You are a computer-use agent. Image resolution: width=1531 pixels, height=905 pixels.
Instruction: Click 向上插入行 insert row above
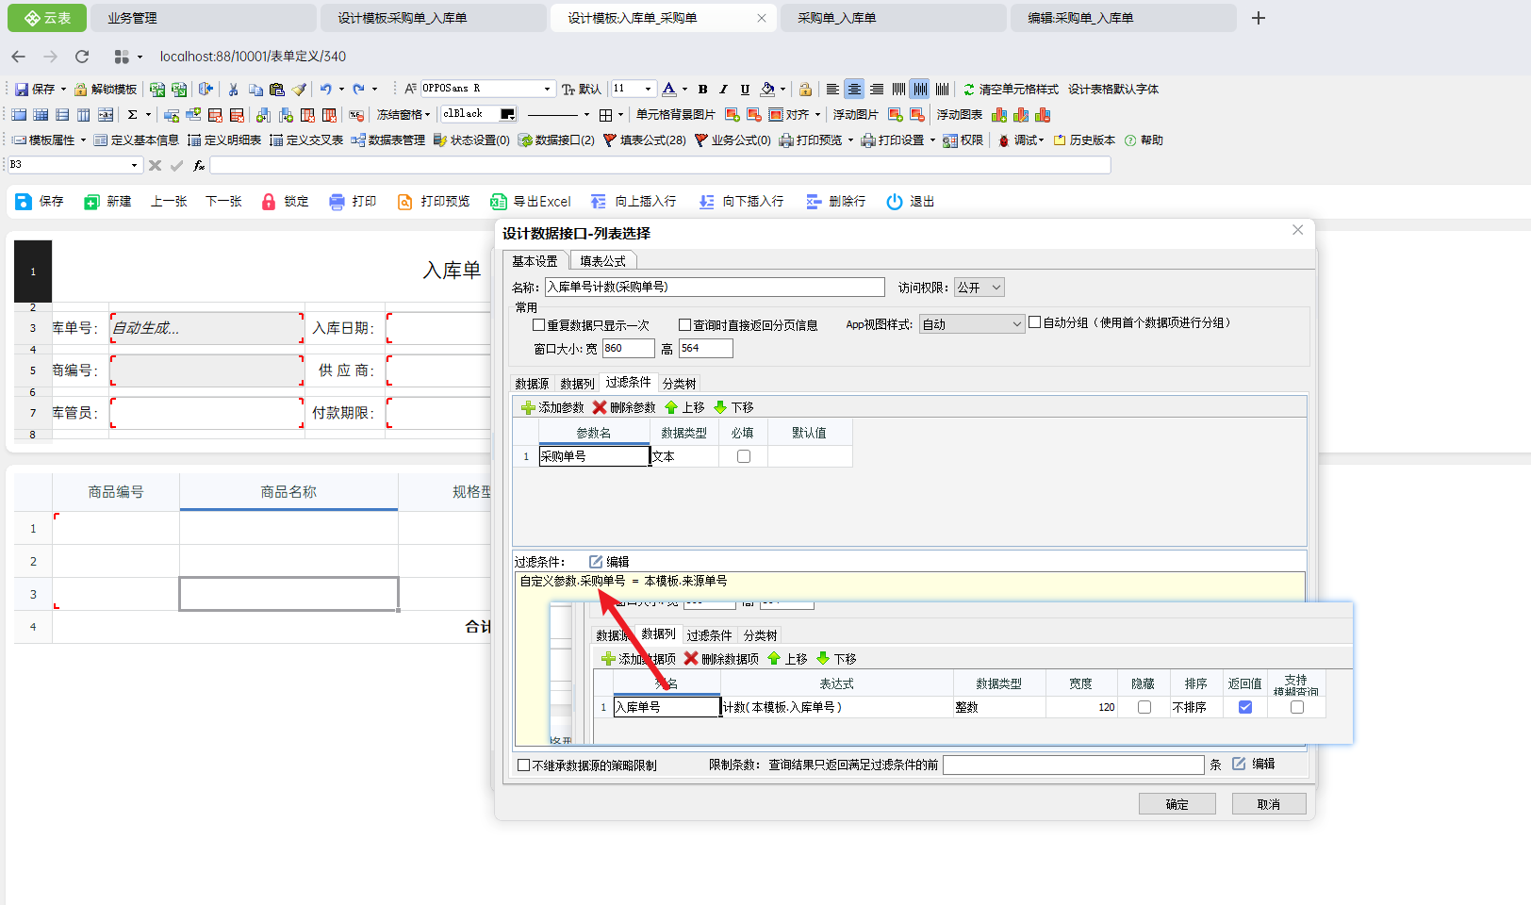click(634, 202)
